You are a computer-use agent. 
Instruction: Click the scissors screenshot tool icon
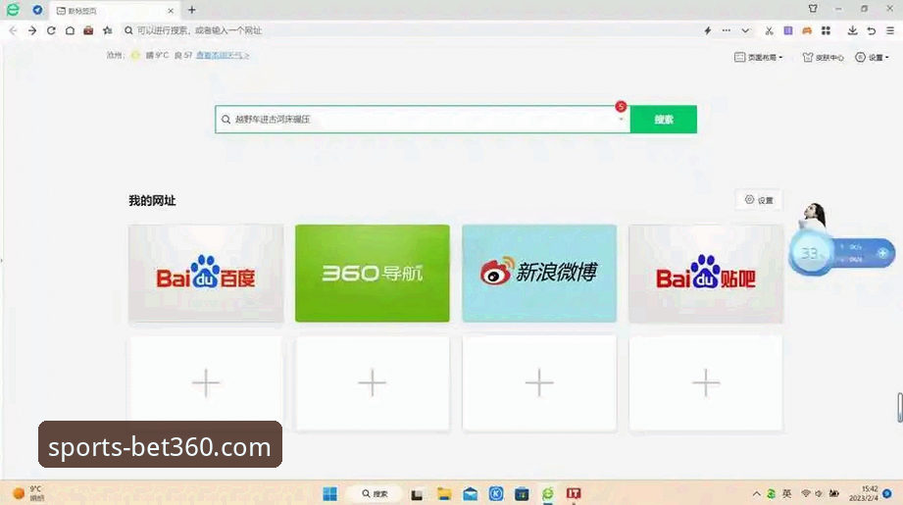pos(769,30)
